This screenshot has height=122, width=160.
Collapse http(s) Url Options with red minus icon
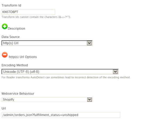(x=5, y=55)
